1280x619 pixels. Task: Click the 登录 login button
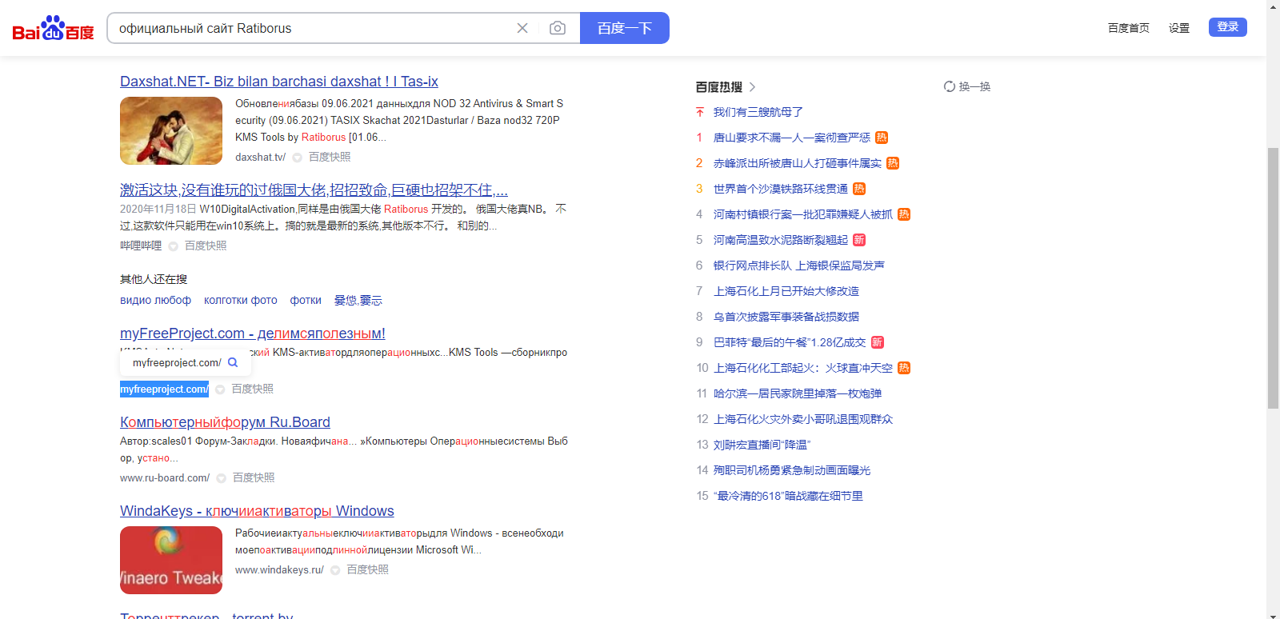(x=1228, y=27)
